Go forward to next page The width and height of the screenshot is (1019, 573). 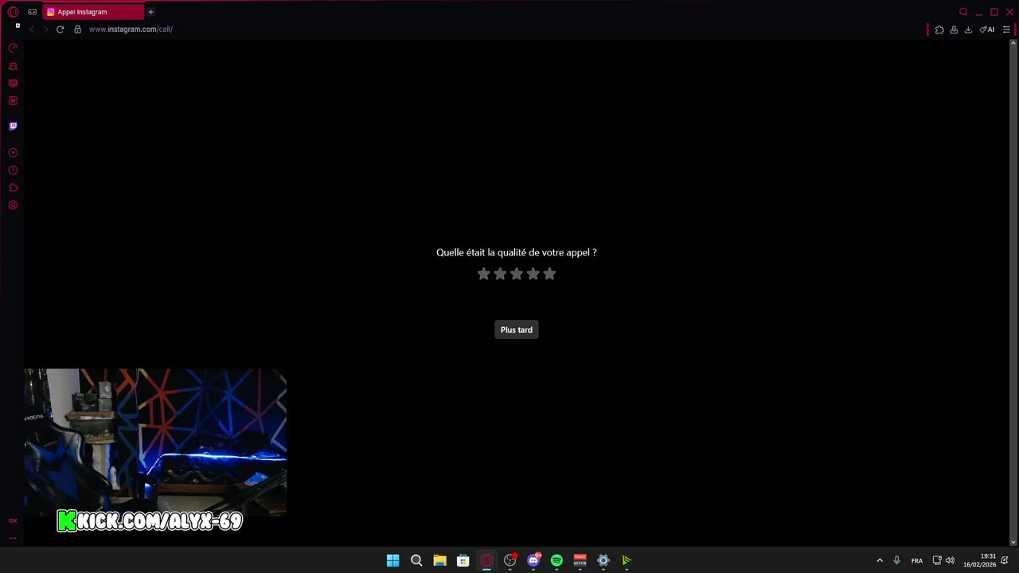[x=45, y=29]
